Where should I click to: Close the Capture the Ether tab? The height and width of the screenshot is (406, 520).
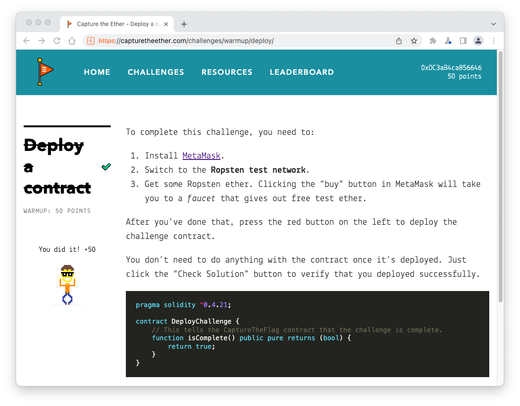click(x=166, y=24)
